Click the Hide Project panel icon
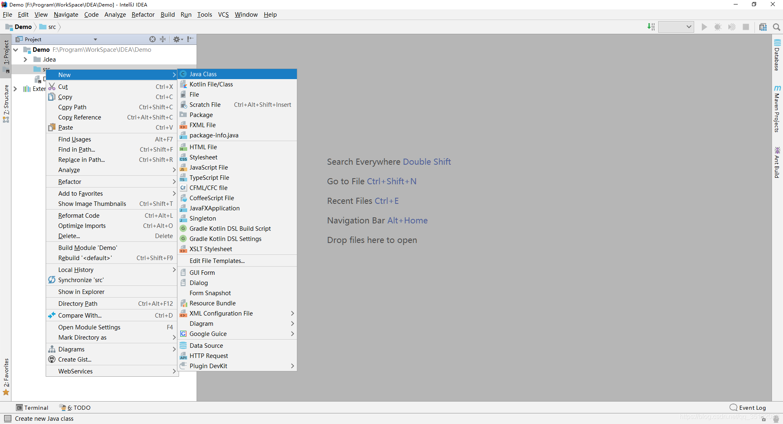The height and width of the screenshot is (424, 783). pyautogui.click(x=190, y=39)
